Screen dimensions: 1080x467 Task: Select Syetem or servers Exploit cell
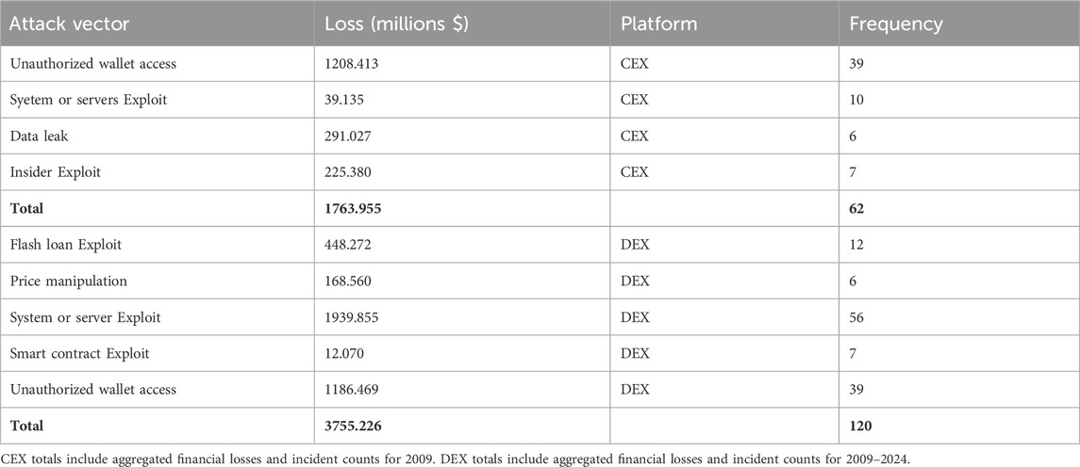coord(88,101)
